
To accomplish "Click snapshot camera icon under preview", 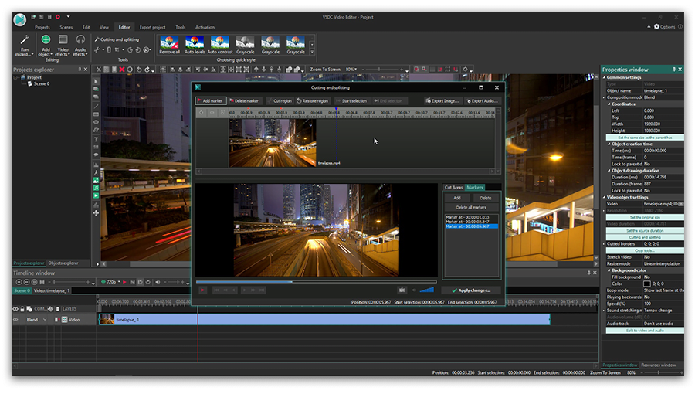I will [402, 290].
